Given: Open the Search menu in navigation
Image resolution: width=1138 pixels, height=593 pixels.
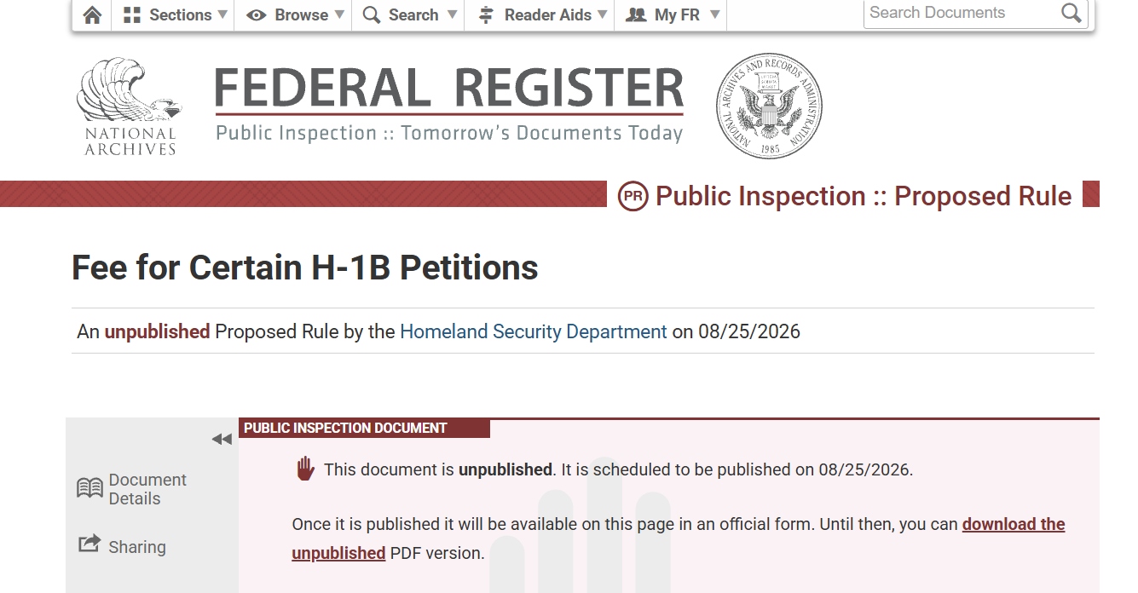Looking at the screenshot, I should pyautogui.click(x=409, y=14).
